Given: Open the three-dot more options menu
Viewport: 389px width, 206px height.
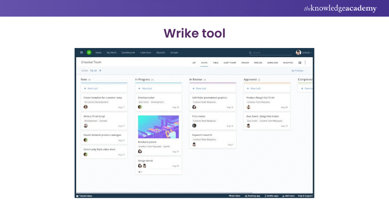Looking at the screenshot, I should click(x=305, y=63).
